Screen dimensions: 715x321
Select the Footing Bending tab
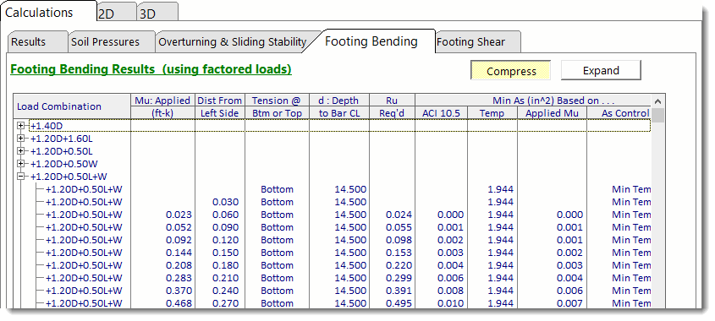point(371,41)
